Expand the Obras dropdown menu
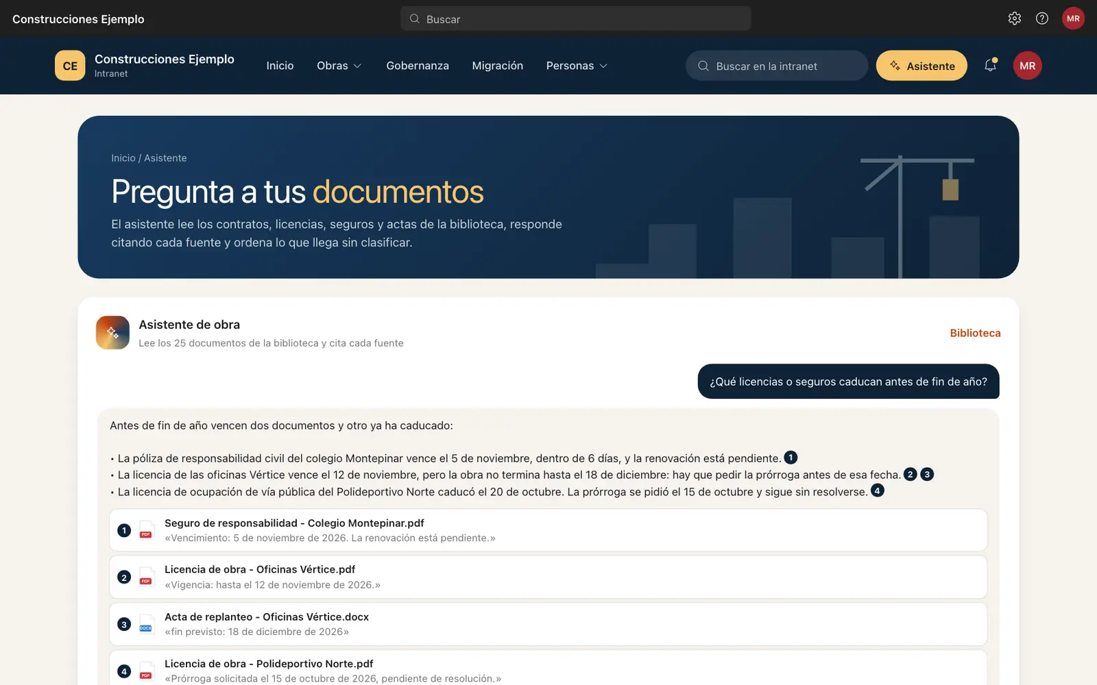This screenshot has width=1097, height=685. click(339, 66)
